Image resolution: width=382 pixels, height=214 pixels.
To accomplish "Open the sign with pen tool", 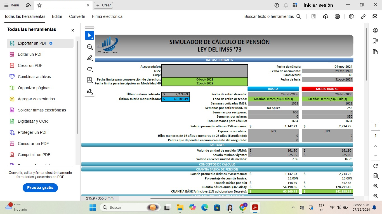I will (x=89, y=91).
